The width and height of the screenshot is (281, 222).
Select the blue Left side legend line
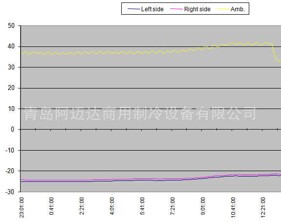click(134, 9)
